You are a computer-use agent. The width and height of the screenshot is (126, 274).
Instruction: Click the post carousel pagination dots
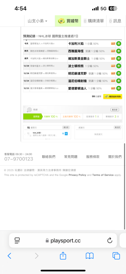point(48,139)
